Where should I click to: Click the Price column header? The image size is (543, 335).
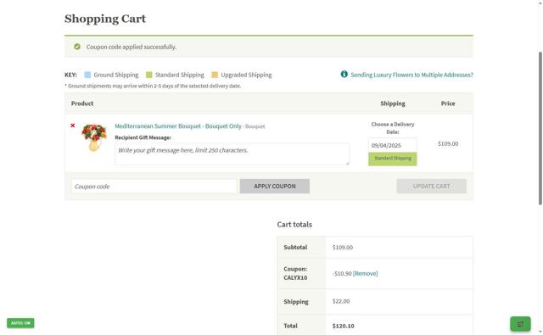coord(448,103)
